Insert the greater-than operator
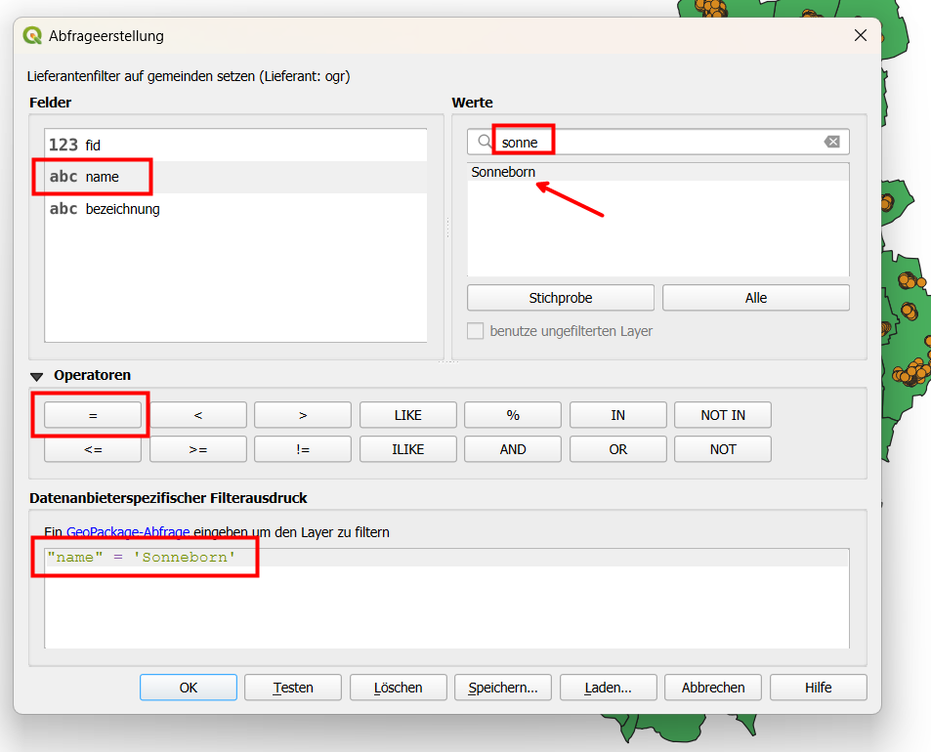931x752 pixels. point(303,415)
